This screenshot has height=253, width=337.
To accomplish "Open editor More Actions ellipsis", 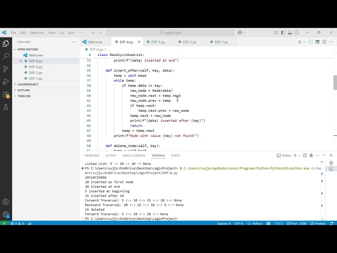I will click(x=331, y=42).
